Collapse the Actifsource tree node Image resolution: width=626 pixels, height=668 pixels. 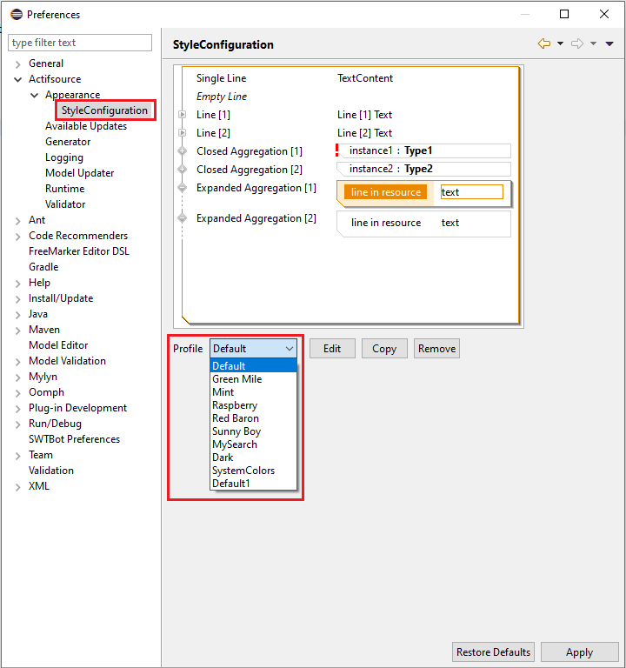tap(17, 79)
